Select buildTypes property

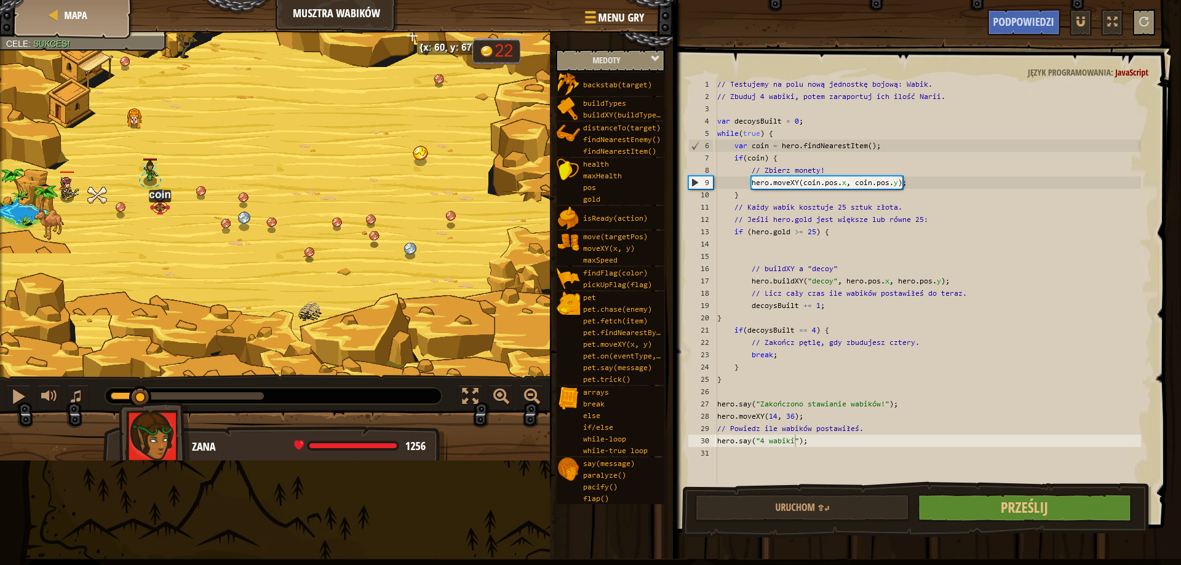click(x=604, y=103)
